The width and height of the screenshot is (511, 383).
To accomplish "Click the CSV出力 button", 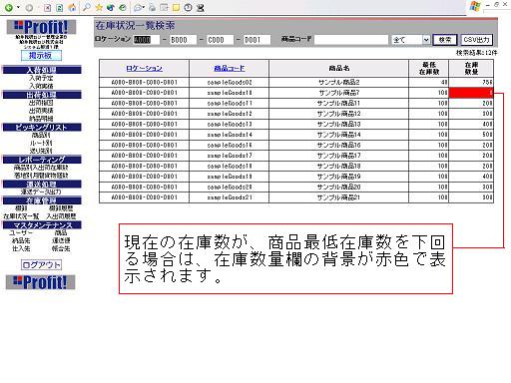I will coord(476,40).
